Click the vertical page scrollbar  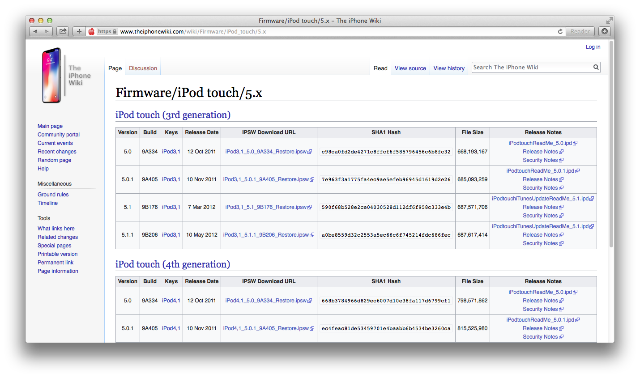click(x=611, y=148)
